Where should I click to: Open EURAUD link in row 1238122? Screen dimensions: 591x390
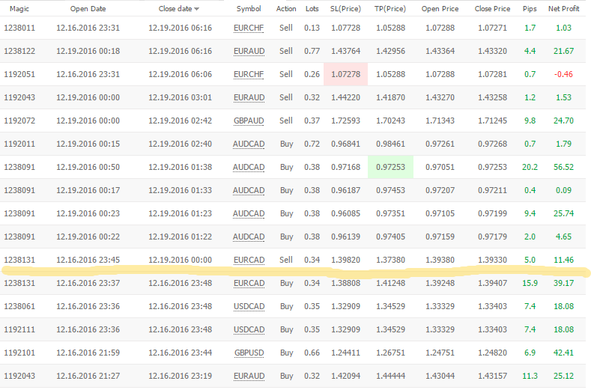tap(249, 51)
